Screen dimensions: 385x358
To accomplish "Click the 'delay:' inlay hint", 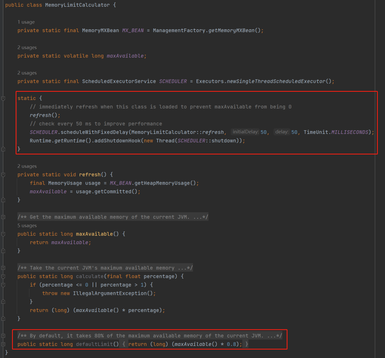I will [x=282, y=132].
